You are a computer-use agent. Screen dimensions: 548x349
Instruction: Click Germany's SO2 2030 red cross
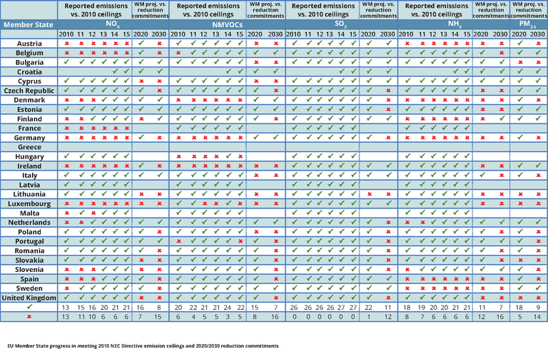(387, 138)
